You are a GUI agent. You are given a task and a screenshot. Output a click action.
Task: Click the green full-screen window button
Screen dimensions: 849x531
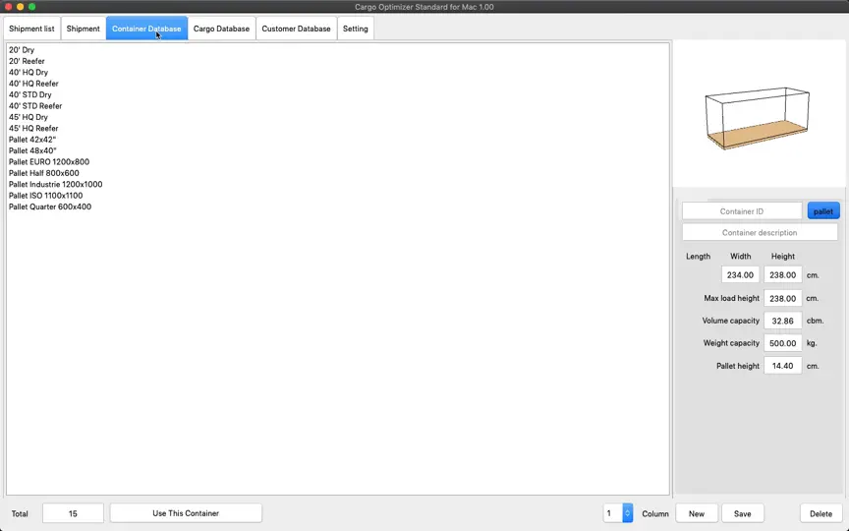pos(32,7)
